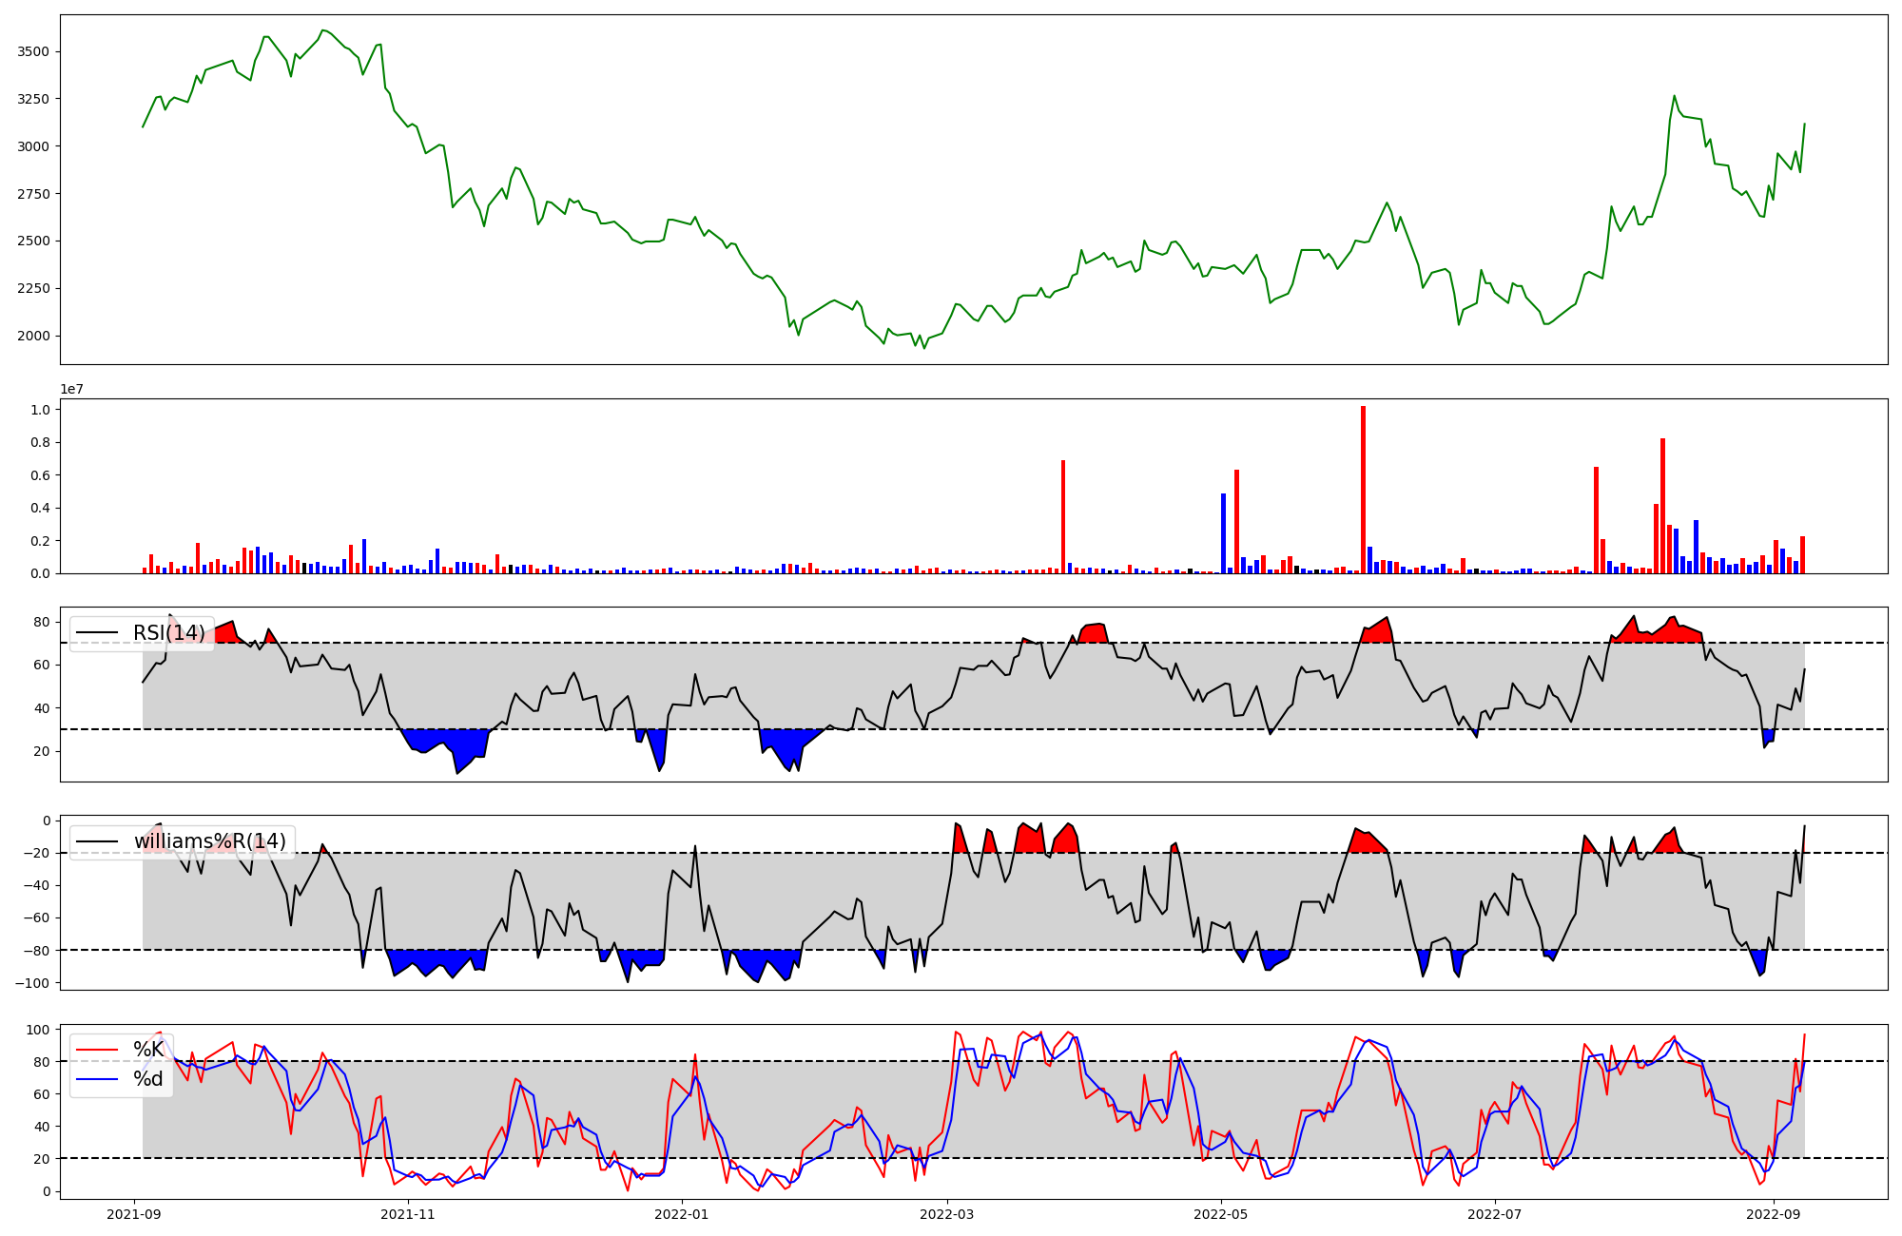Click the tallest red volume bar
The width and height of the screenshot is (1902, 1236).
[x=1363, y=490]
